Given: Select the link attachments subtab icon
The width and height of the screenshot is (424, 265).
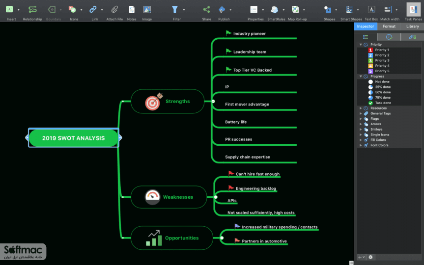Looking at the screenshot, I should click(412, 37).
